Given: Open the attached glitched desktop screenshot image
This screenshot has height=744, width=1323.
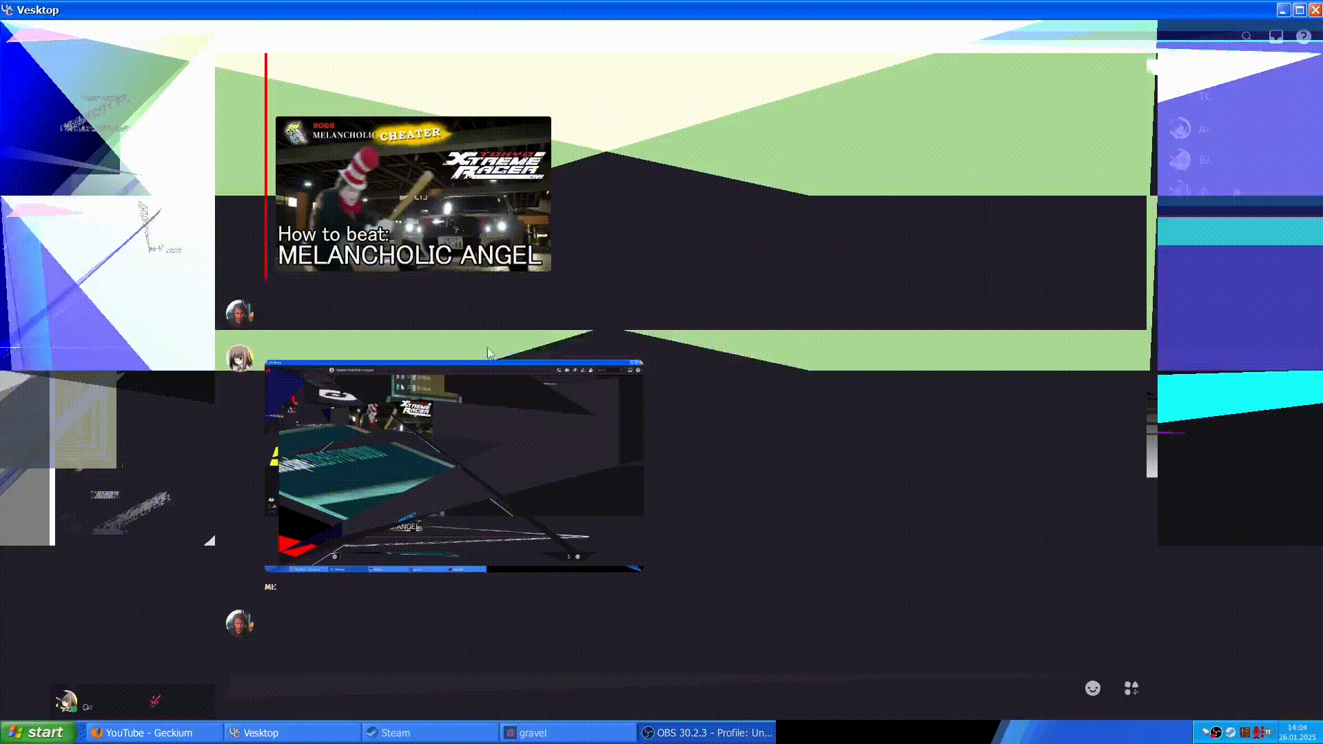Looking at the screenshot, I should pyautogui.click(x=453, y=466).
